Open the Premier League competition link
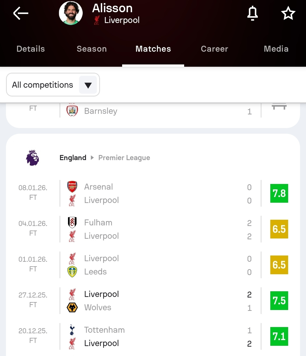Image resolution: width=306 pixels, height=356 pixels. tap(124, 158)
